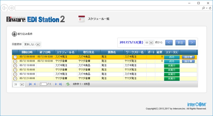This screenshot has height=116, width=213.
Task: Click the schedule list calendar icon
Action: point(82,19)
